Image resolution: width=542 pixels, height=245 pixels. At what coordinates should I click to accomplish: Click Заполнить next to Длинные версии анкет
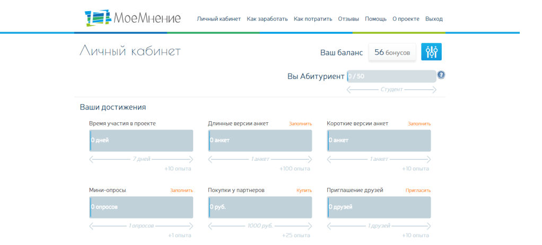300,124
